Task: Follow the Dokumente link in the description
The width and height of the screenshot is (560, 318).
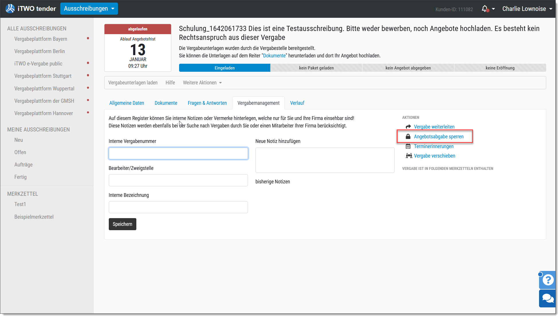Action: click(x=274, y=56)
